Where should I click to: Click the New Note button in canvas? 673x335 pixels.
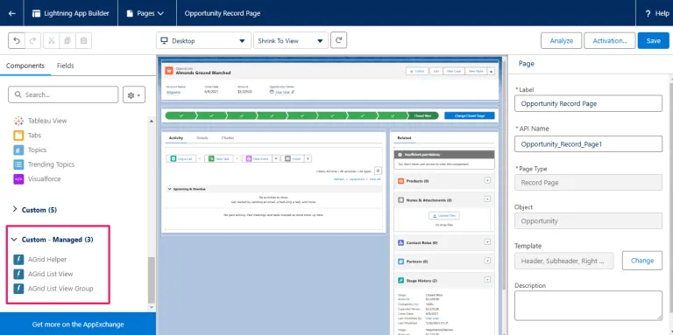476,71
